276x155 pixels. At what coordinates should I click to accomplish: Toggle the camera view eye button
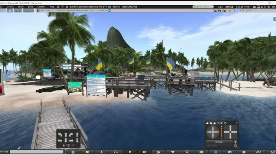point(144,152)
